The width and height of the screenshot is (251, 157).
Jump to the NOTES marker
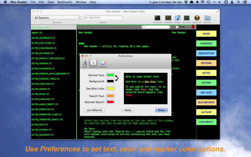coord(206,73)
